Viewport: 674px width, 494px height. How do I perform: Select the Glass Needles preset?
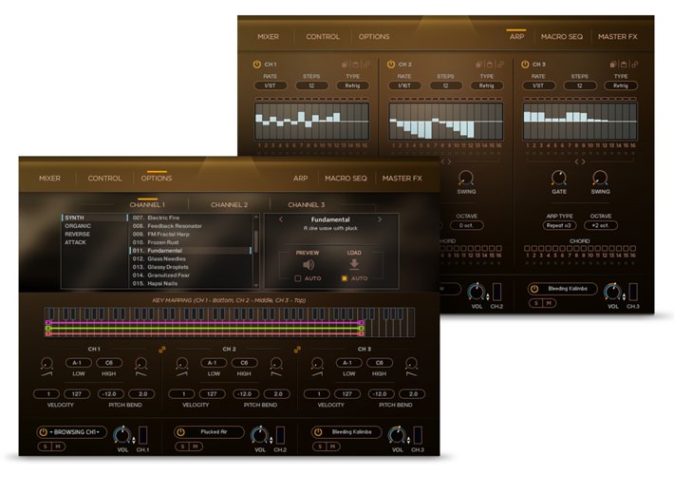163,258
